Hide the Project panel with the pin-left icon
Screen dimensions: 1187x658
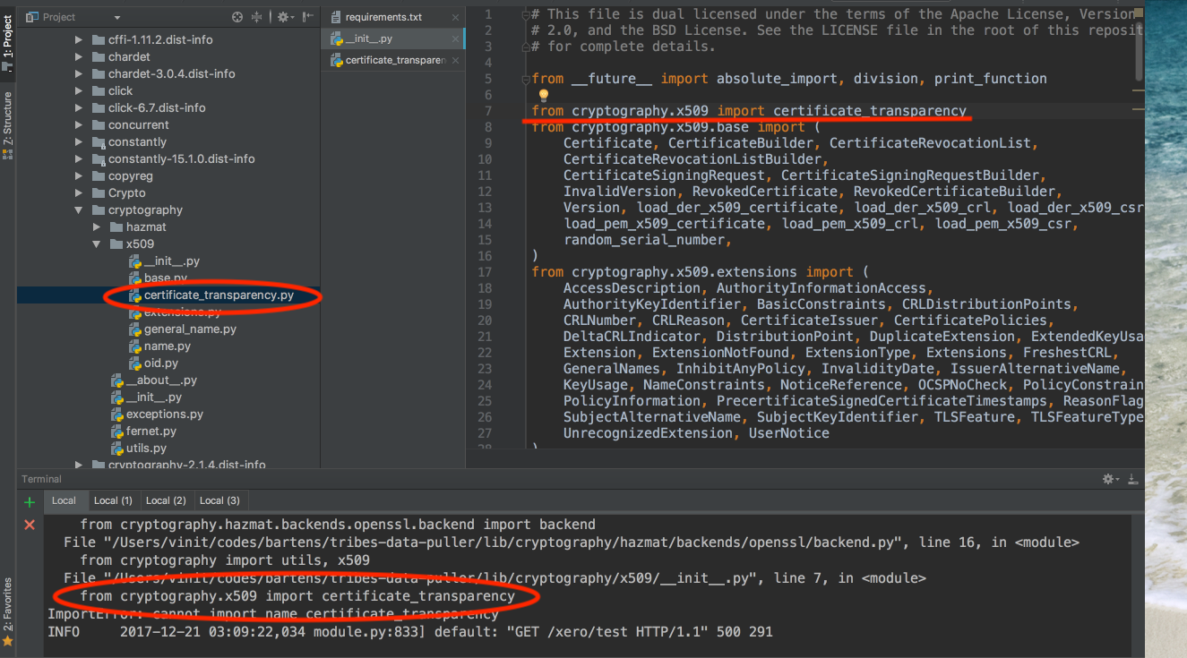pos(308,17)
